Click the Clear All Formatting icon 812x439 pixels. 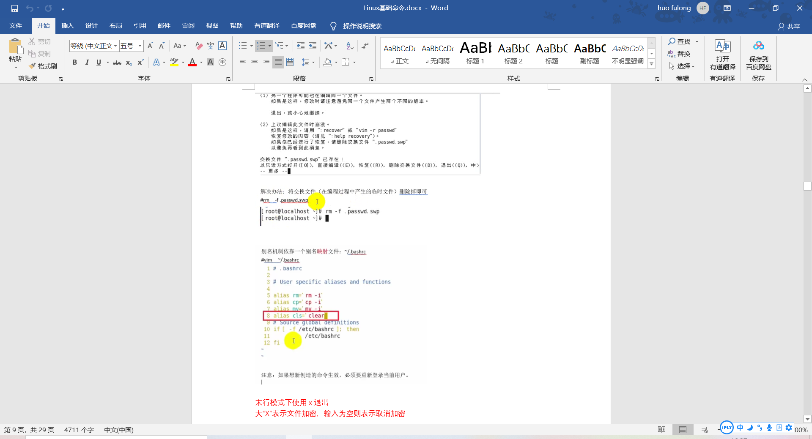coord(199,46)
